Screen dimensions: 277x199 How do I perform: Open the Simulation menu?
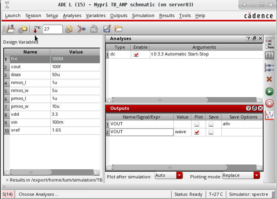(x=143, y=16)
